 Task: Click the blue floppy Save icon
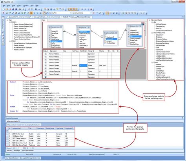[x=13, y=9]
